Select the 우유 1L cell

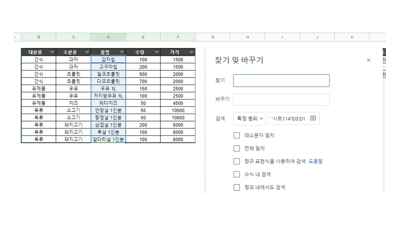[x=108, y=88]
